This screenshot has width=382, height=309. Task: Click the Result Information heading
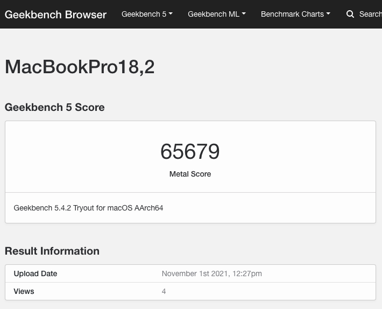pos(52,251)
